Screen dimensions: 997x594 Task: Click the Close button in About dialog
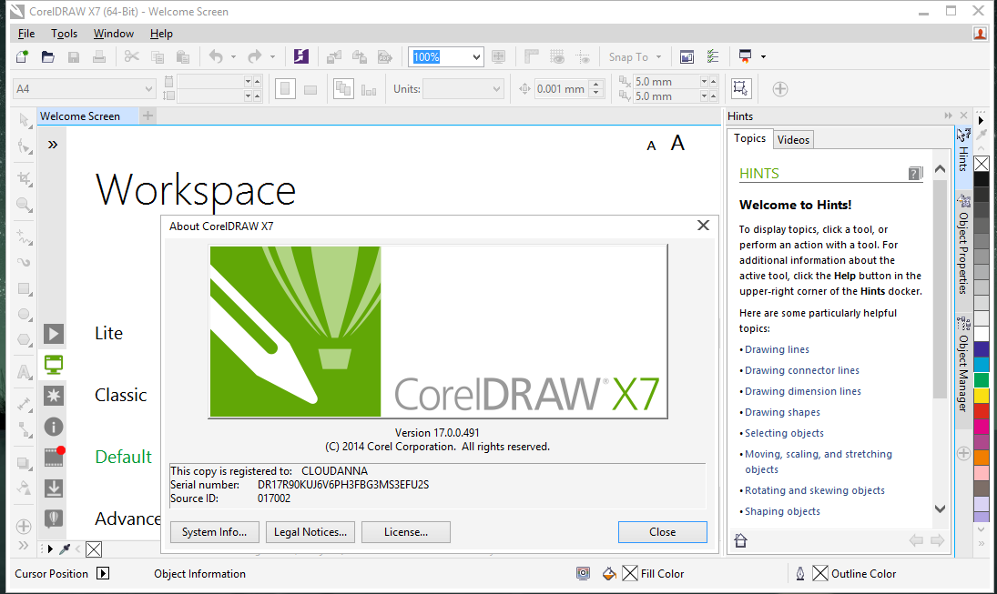[663, 532]
